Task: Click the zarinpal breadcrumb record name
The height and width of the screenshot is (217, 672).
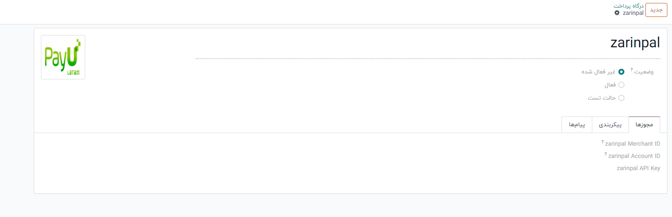Action: pos(633,13)
